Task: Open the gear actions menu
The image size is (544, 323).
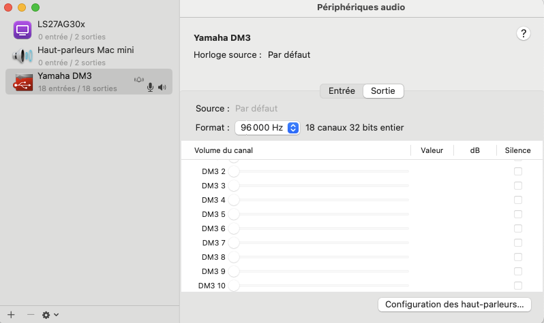Action: click(50, 315)
